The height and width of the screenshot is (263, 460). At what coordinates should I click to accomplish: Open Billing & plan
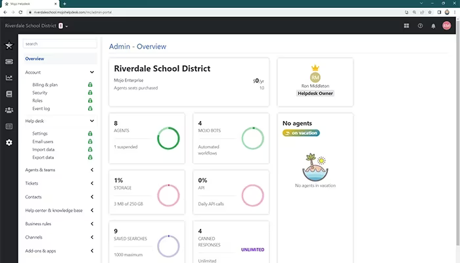(45, 85)
